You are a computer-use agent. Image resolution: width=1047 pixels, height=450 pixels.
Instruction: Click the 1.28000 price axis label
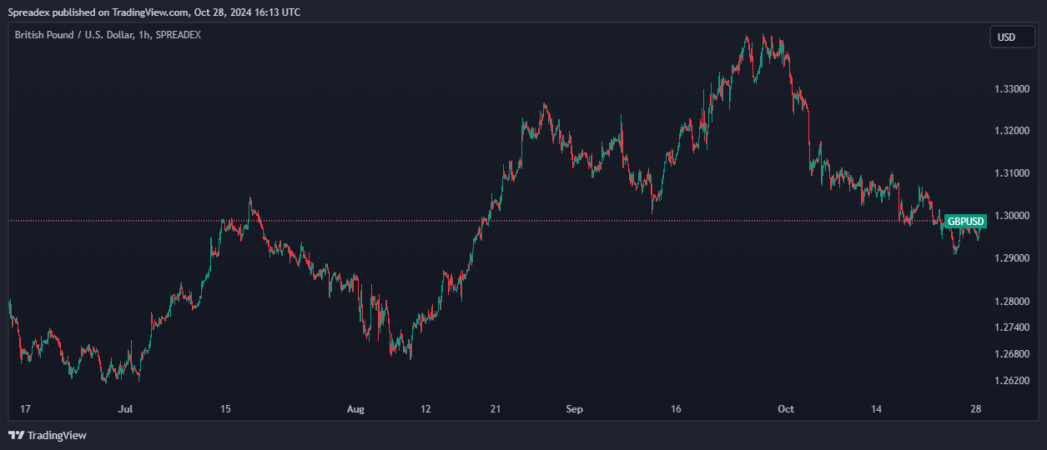(x=1011, y=301)
